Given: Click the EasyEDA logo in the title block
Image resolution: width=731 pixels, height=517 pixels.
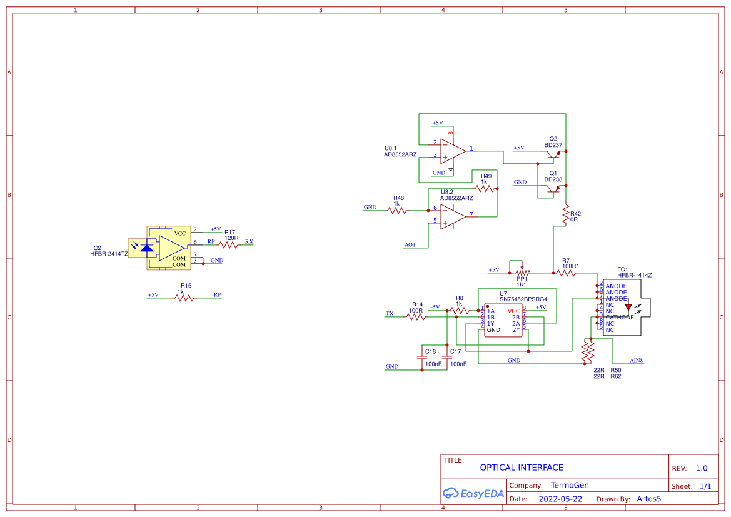Looking at the screenshot, I should [473, 493].
